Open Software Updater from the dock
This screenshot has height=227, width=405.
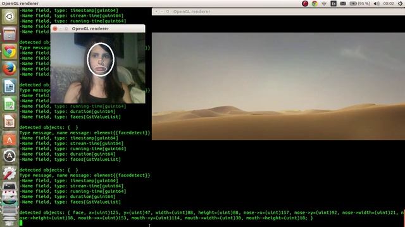[9, 156]
